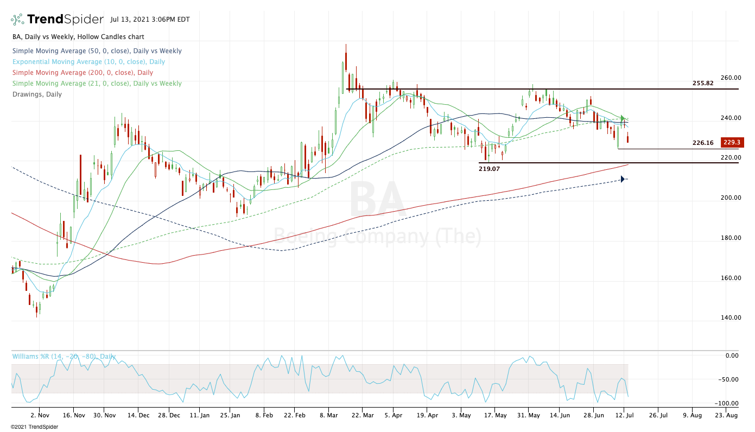
Task: Select the 255.82 resistance line label
Action: coord(703,83)
